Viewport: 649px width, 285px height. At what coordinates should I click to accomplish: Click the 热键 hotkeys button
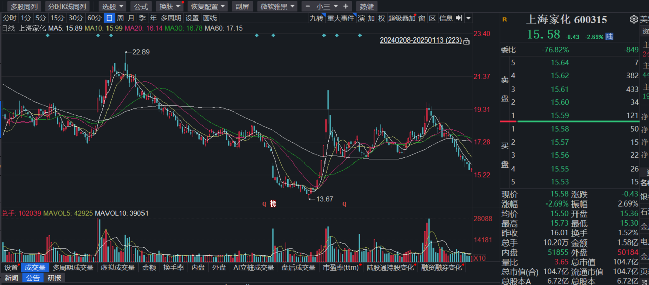pyautogui.click(x=366, y=6)
